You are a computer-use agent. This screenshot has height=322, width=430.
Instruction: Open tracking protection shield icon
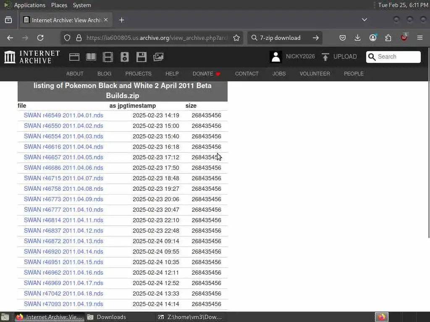67,38
